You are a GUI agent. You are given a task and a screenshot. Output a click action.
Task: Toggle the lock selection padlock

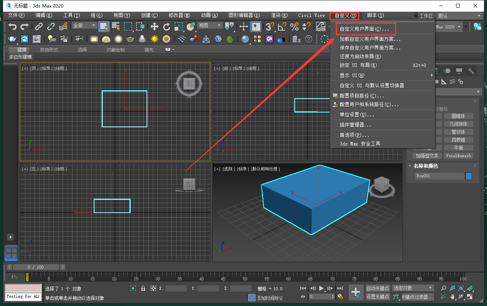pyautogui.click(x=143, y=288)
